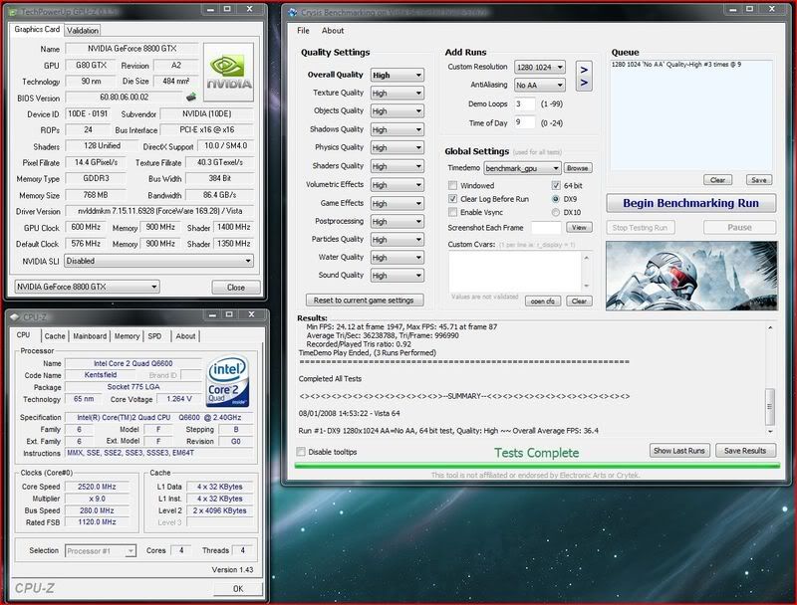Click the CPU-Z title bar icon

pyautogui.click(x=14, y=316)
